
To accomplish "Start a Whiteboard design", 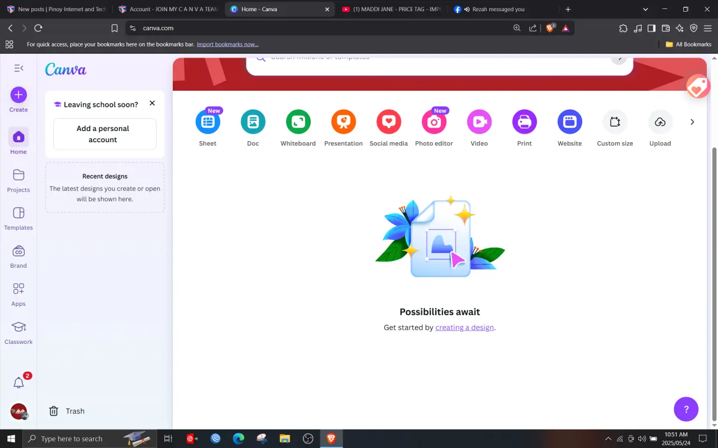I will [298, 122].
